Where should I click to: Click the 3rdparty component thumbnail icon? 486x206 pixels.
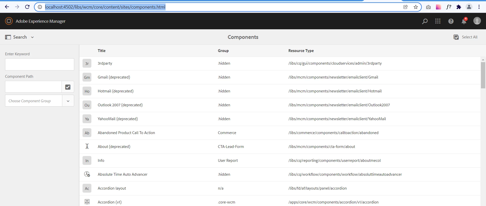click(x=87, y=63)
